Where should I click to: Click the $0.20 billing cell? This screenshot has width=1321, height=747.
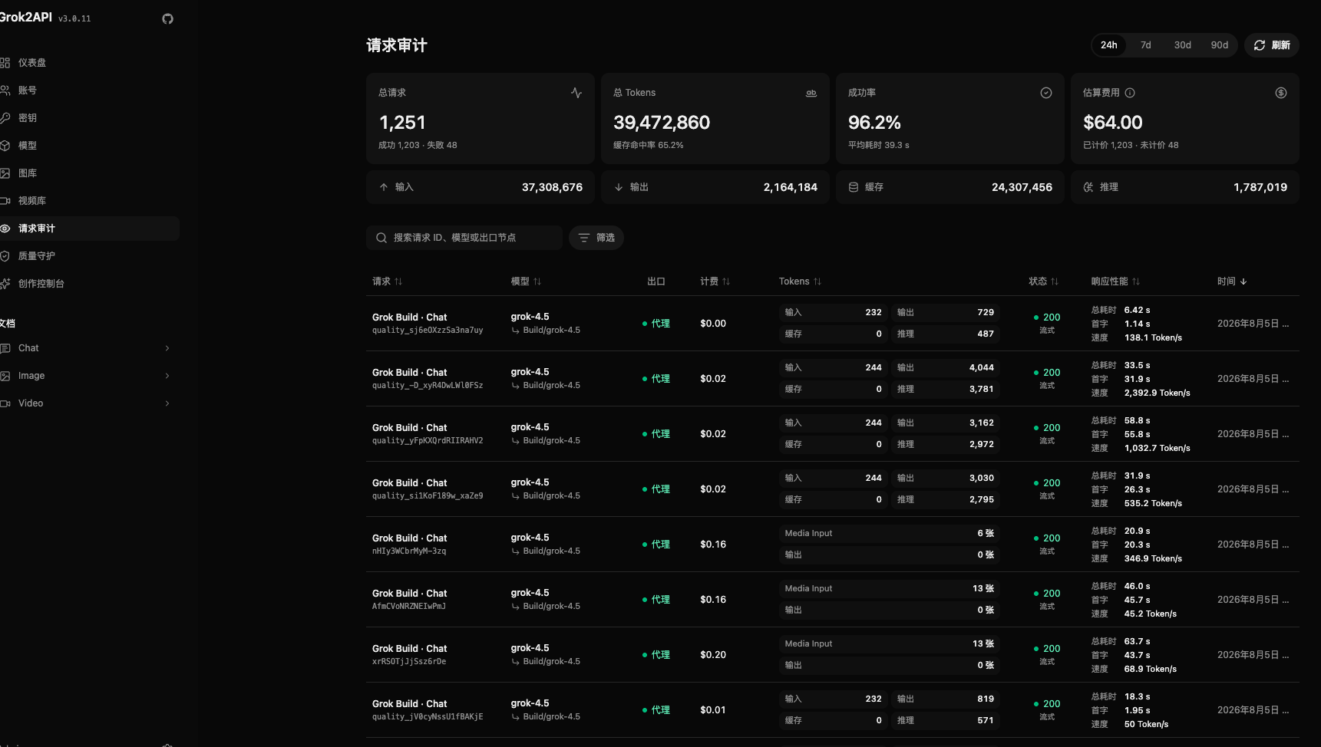713,655
